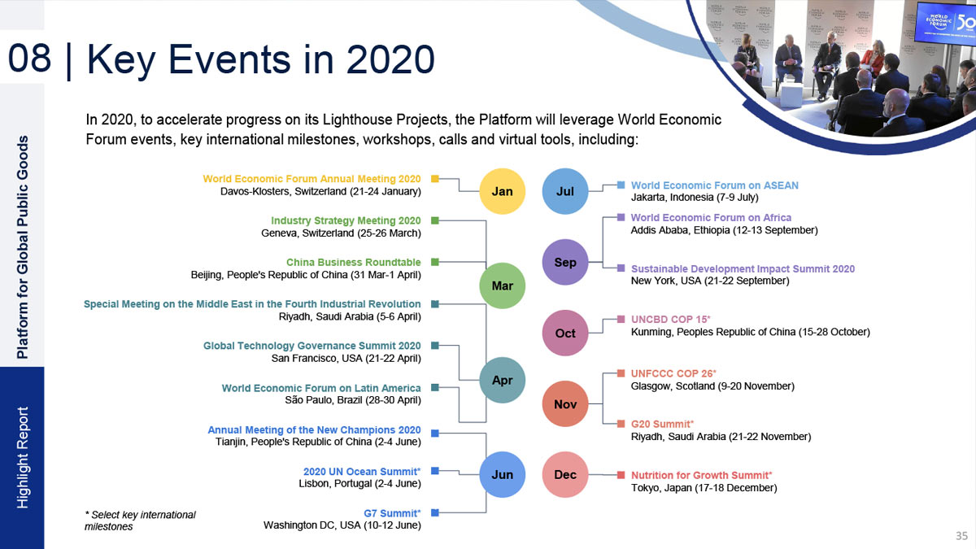Select the purple Sep month circle
The height and width of the screenshot is (549, 976).
pos(564,263)
